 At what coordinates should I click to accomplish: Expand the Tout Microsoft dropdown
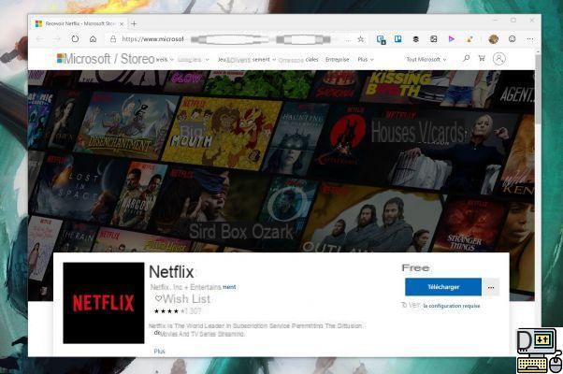coord(426,60)
